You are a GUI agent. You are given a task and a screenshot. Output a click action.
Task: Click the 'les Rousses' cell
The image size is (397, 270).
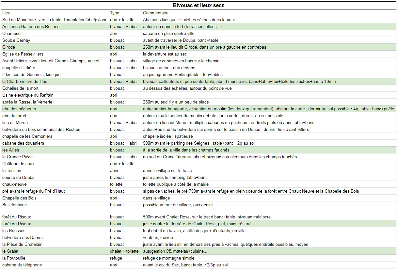(55, 231)
